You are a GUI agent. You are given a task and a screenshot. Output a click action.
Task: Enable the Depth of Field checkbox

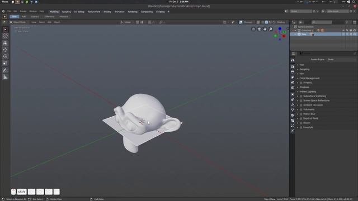tap(301, 118)
